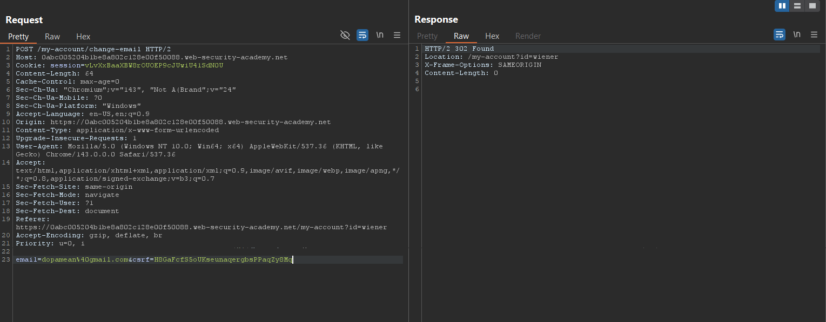
Task: Show newline characters \n in Request panel
Action: (380, 35)
